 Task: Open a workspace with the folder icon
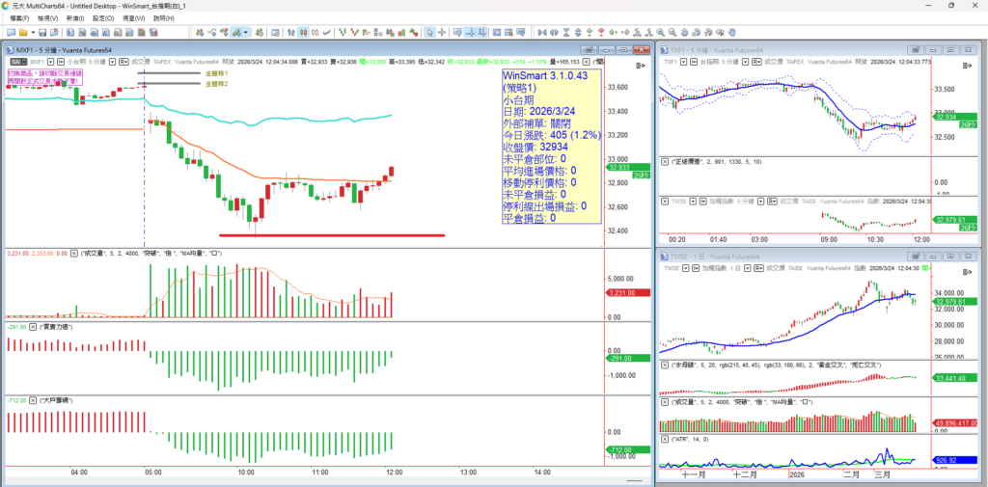(x=23, y=32)
